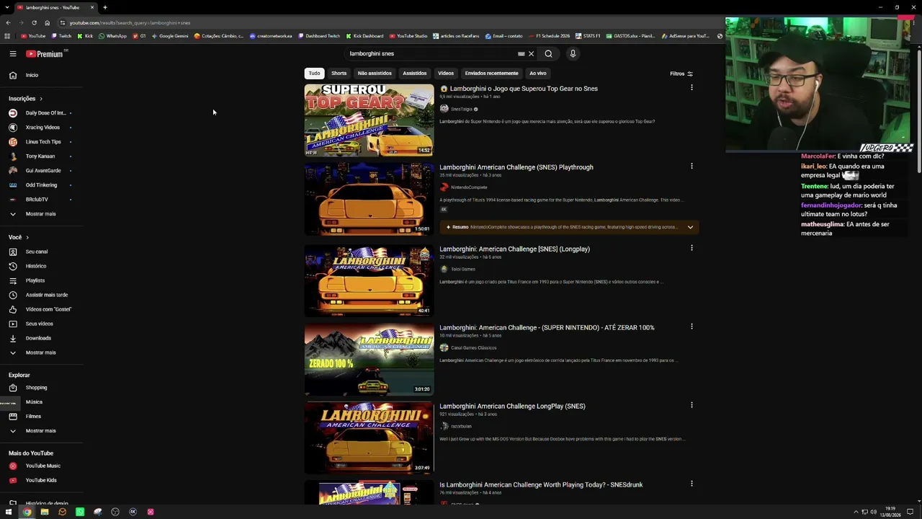This screenshot has width=922, height=519.
Task: Open options for 'ATÉ ZERAR 100%' video
Action: pos(691,327)
